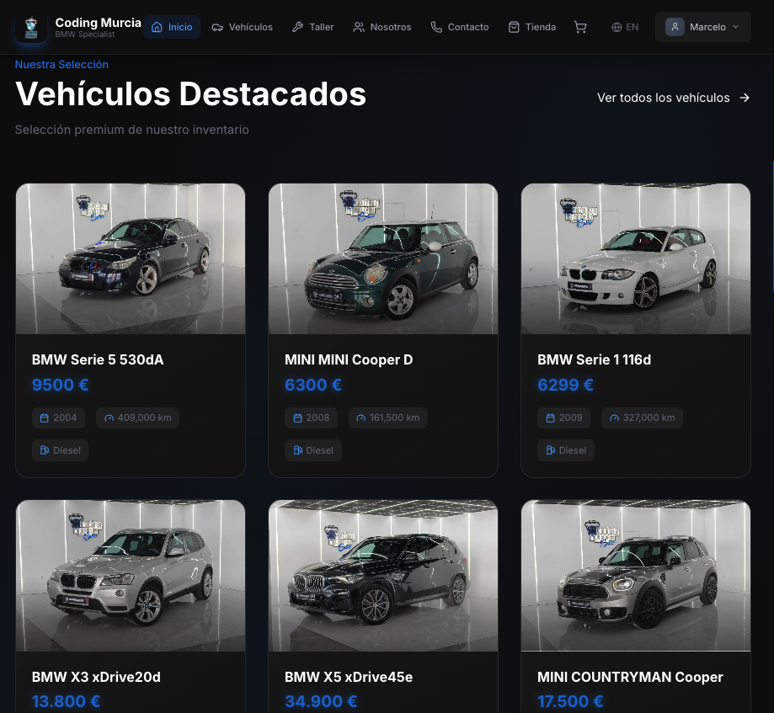Click the Coding Murcia logo icon

(x=31, y=27)
